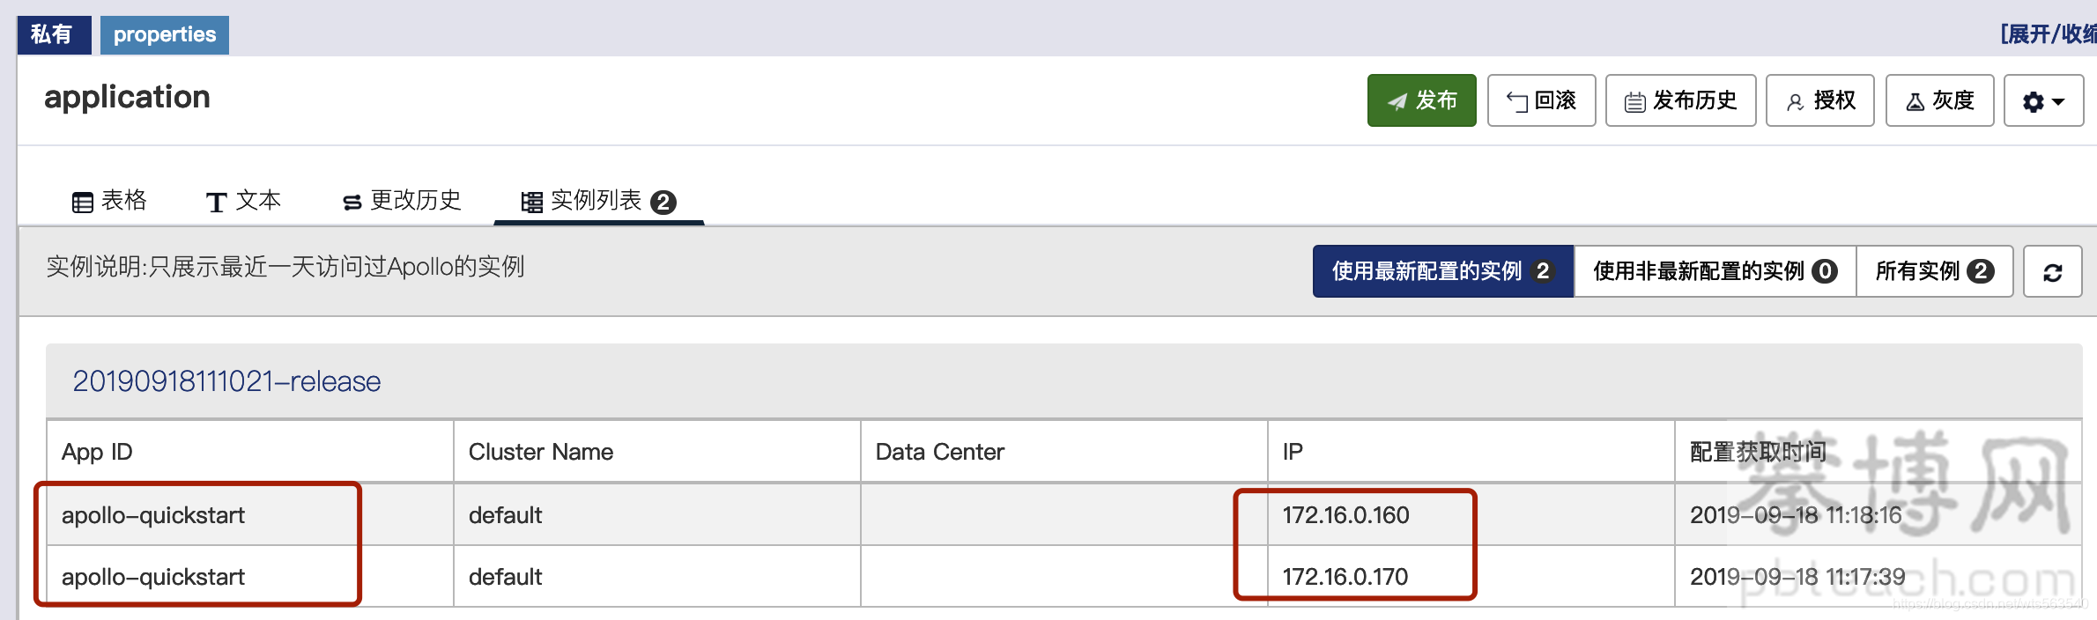The width and height of the screenshot is (2097, 620).
Task: Click the refresh instances icon
Action: coord(2052,271)
